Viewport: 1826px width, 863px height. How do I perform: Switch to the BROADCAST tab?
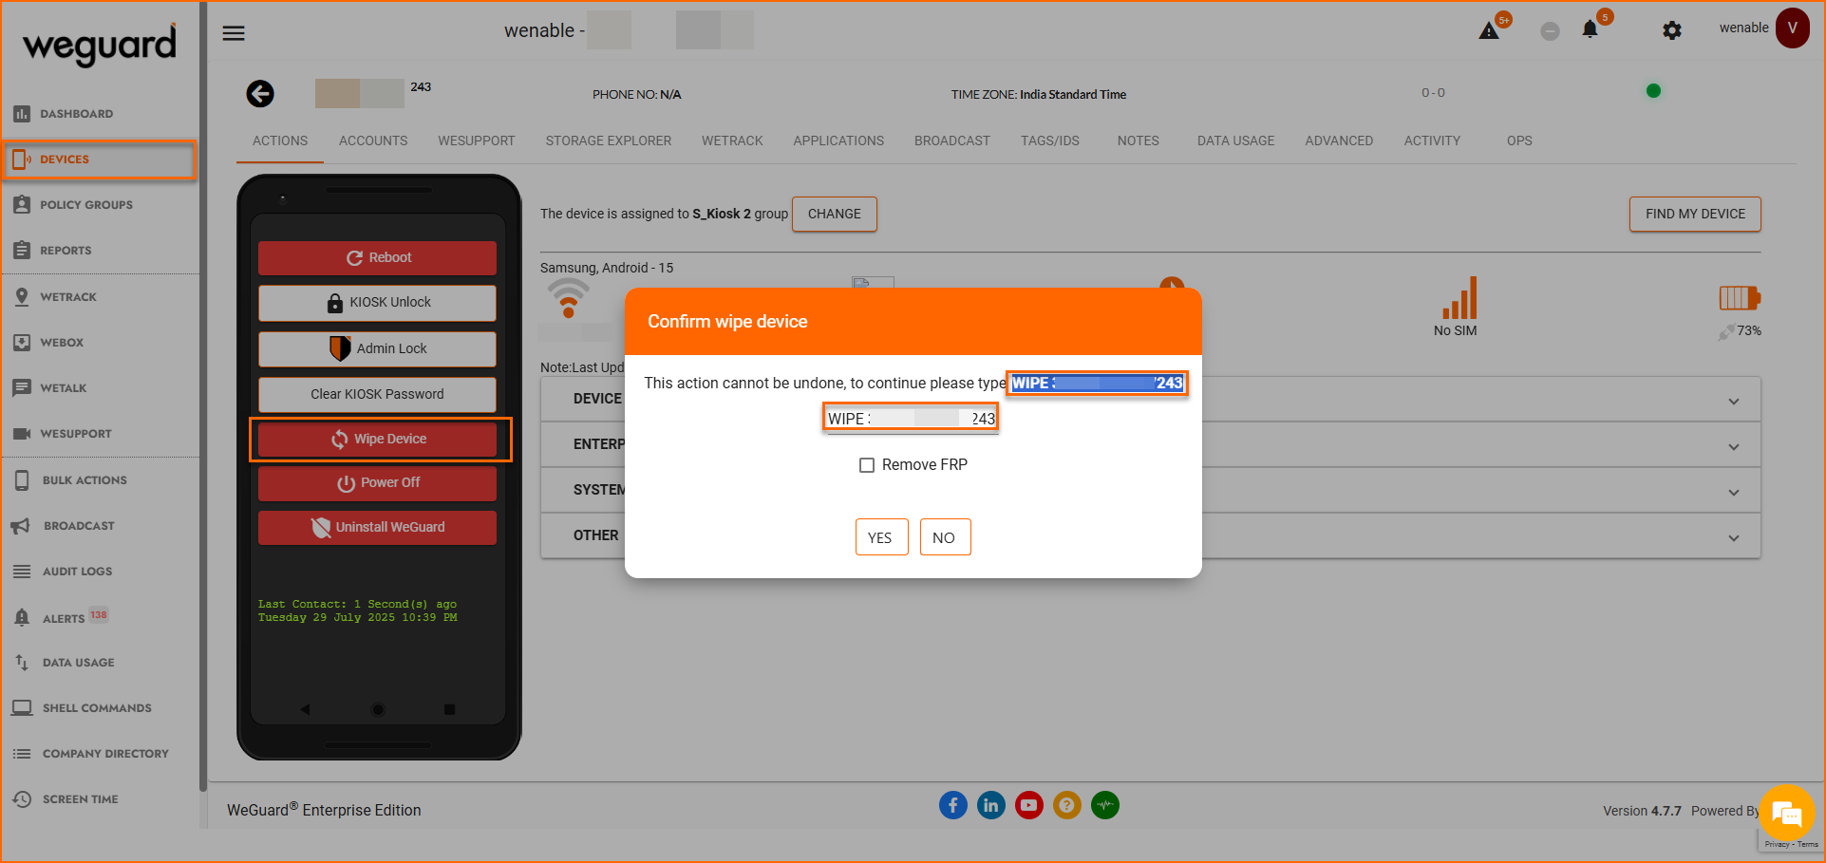pos(952,141)
